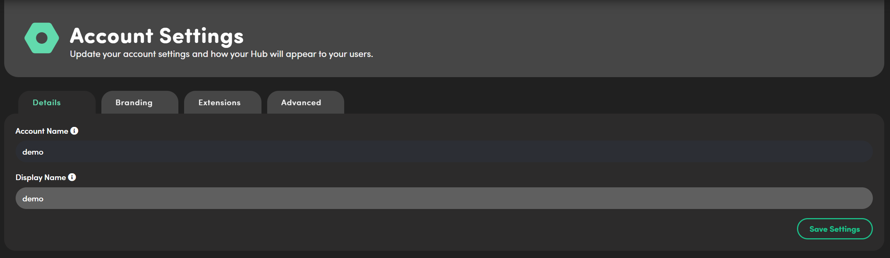
Task: Focus the Account Name input field
Action: tap(444, 152)
